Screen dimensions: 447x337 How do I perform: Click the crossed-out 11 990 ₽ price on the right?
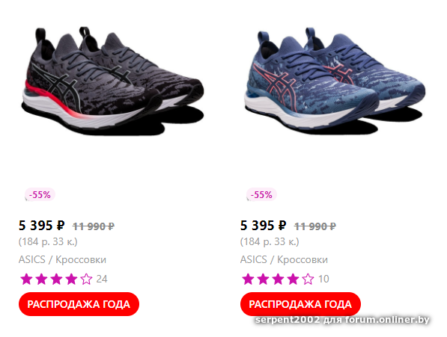pyautogui.click(x=315, y=226)
